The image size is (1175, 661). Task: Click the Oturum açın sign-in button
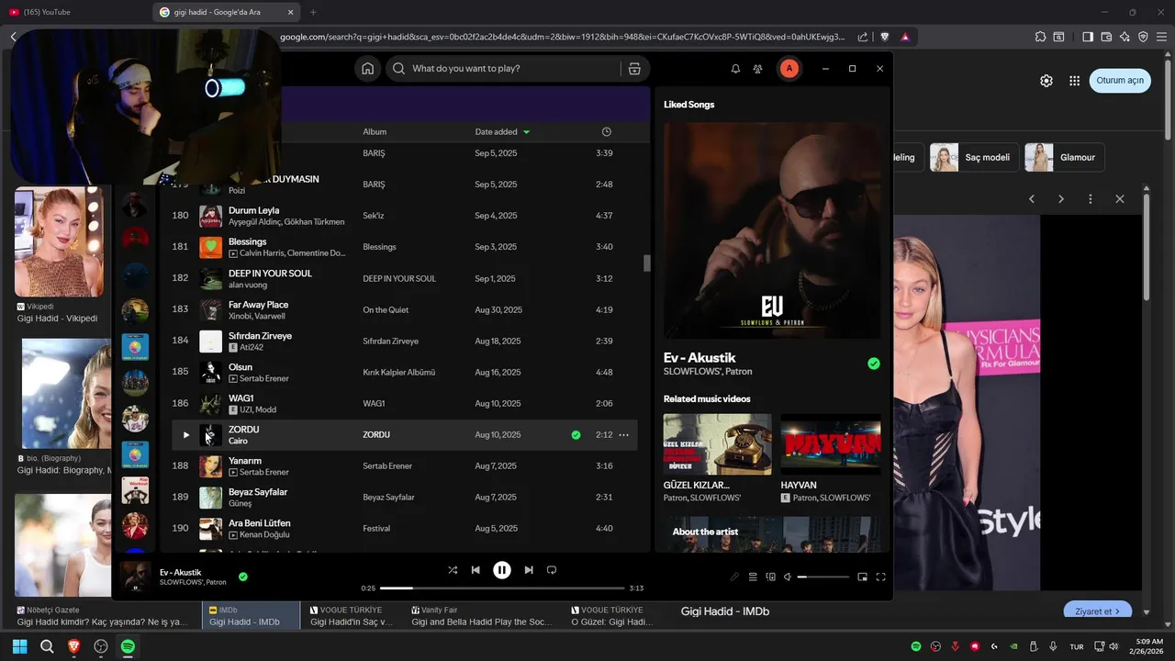1120,81
